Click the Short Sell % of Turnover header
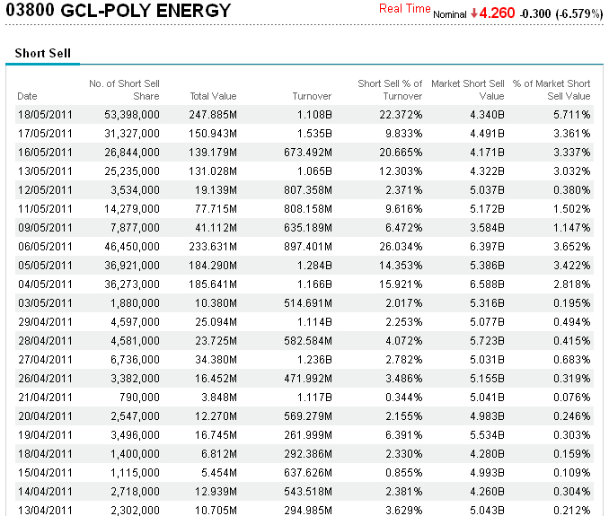Screen dimensions: 609x516 point(390,90)
